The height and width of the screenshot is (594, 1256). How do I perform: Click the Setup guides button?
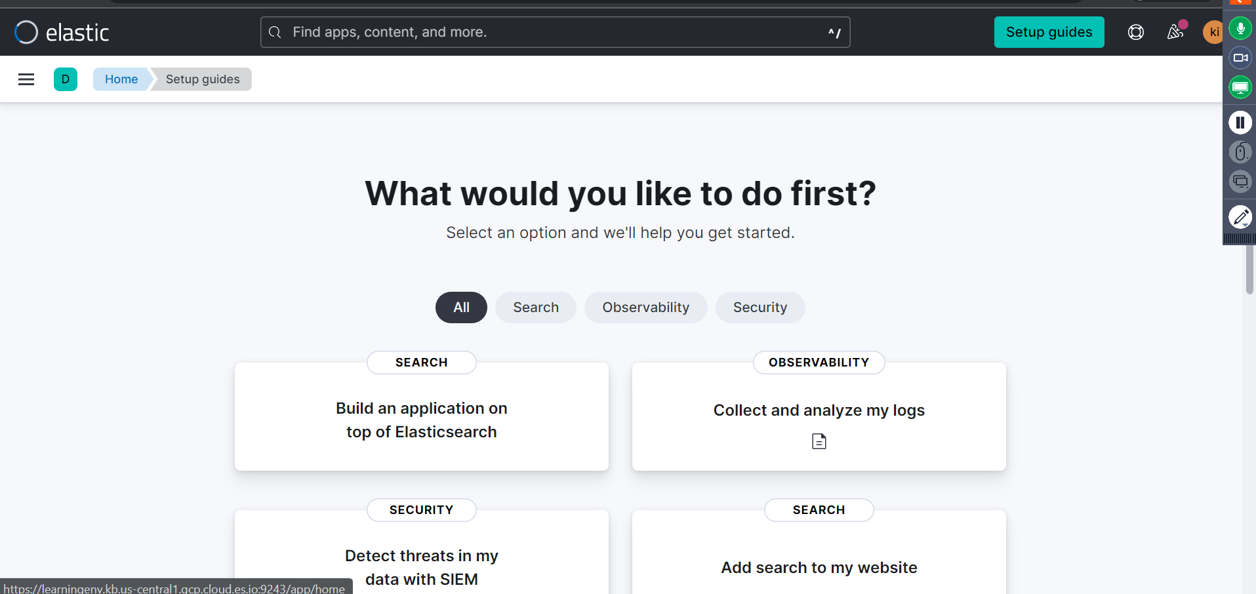point(1049,32)
